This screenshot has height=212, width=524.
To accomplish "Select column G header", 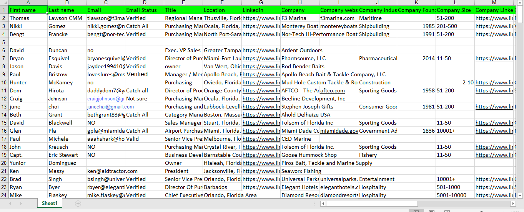I will tap(261, 3).
